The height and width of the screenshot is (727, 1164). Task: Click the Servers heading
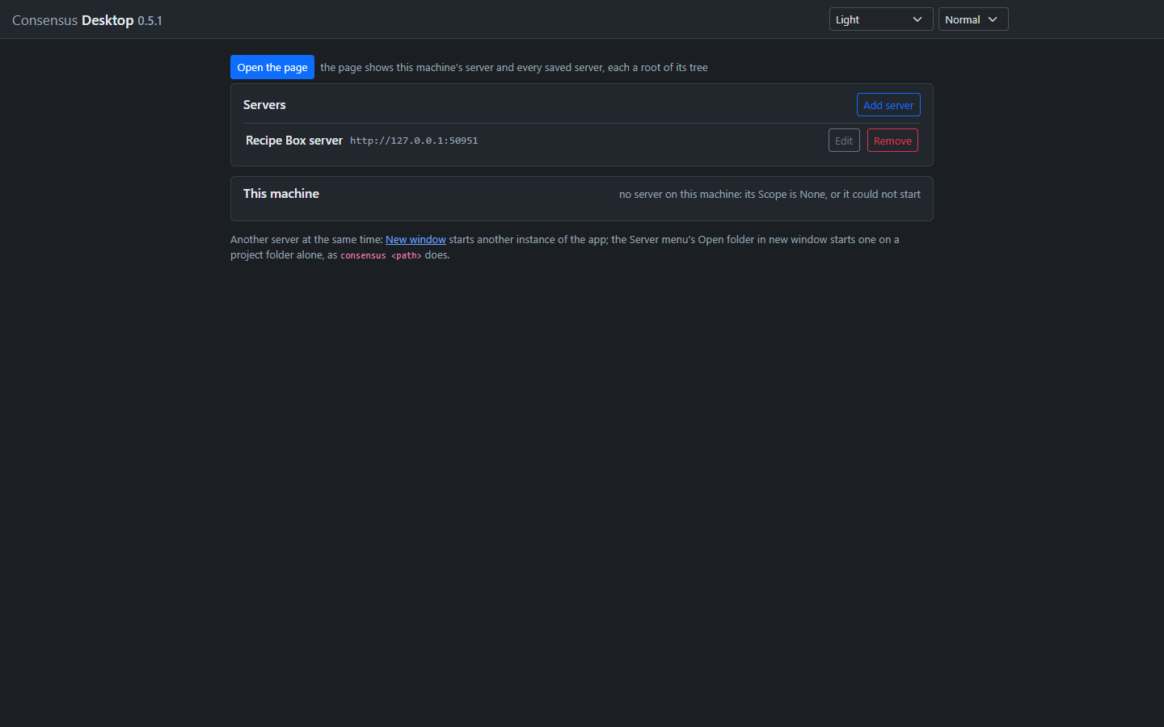coord(264,105)
